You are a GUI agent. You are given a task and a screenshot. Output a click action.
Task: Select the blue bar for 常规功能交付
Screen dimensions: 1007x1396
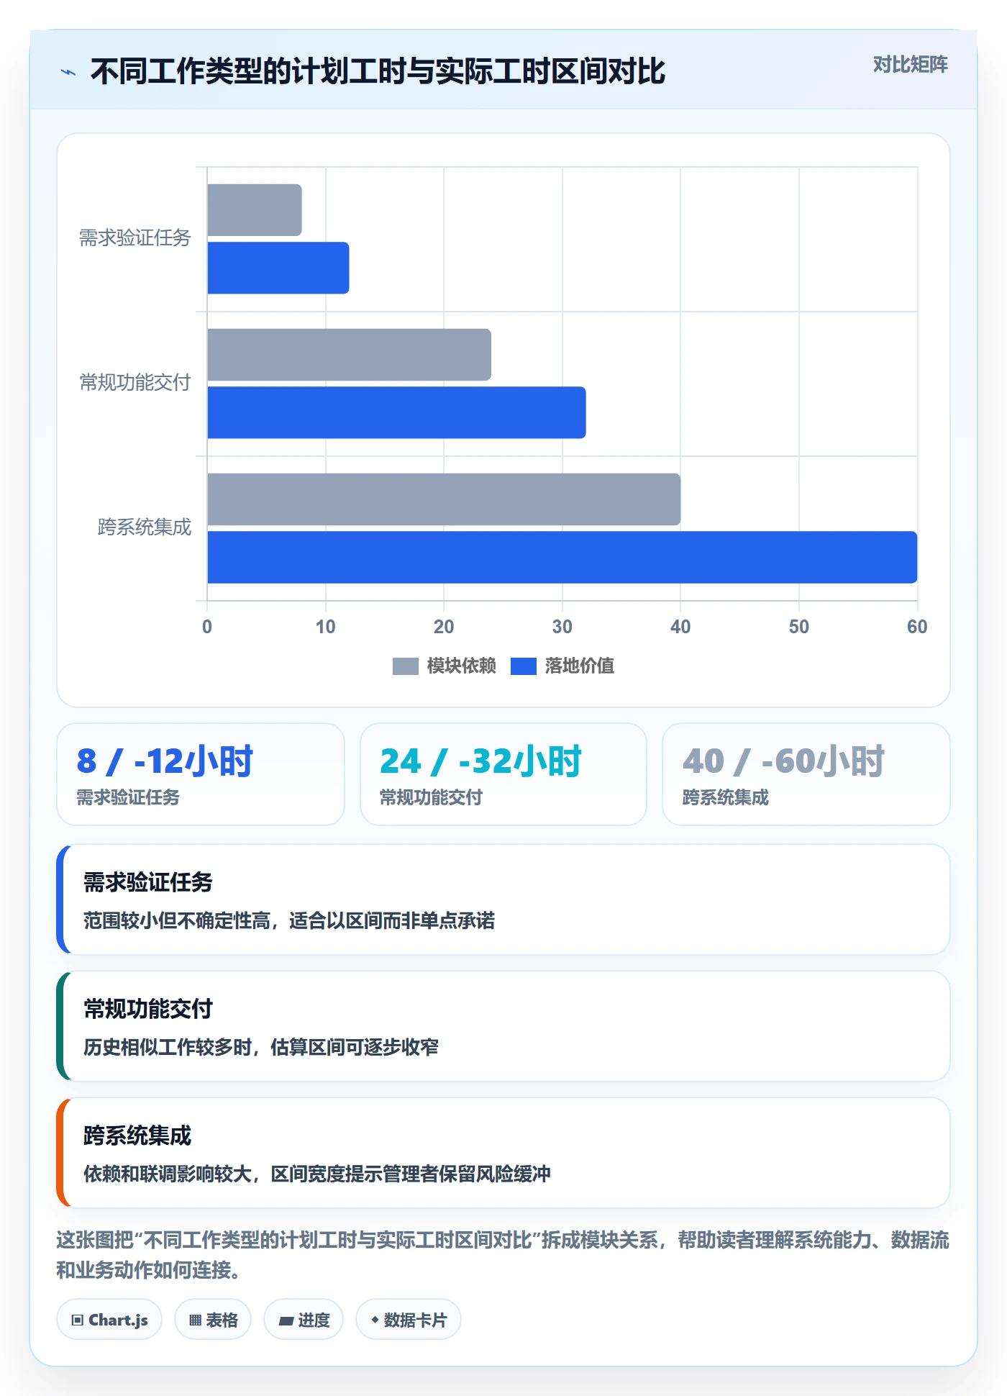[397, 412]
